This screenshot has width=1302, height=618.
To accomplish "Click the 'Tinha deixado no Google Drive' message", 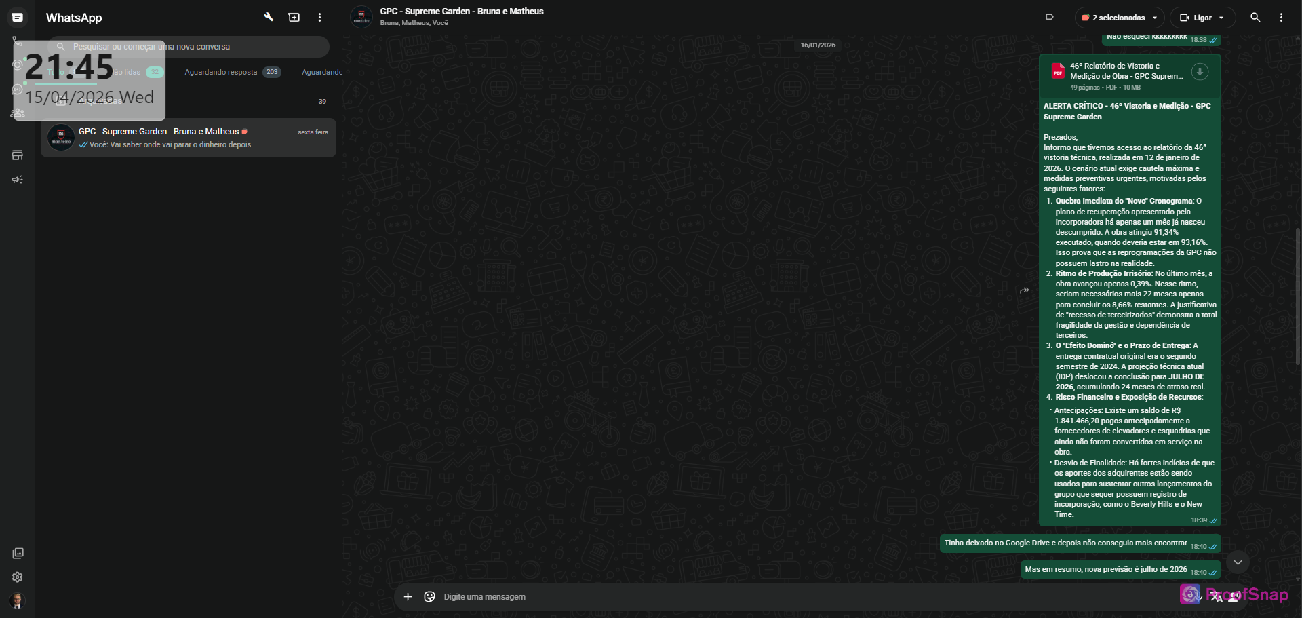I will (x=1080, y=543).
